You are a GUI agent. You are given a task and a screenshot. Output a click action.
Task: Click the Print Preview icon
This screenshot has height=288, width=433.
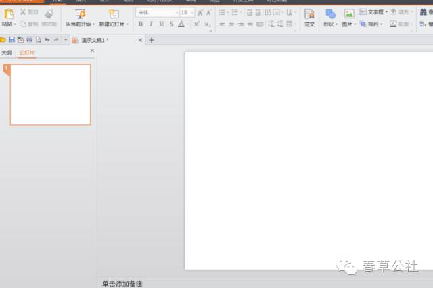point(39,40)
